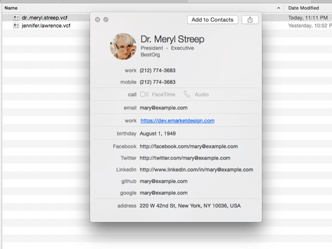This screenshot has width=332, height=249.
Task: Click Meryl Streep's contact photo
Action: click(123, 46)
